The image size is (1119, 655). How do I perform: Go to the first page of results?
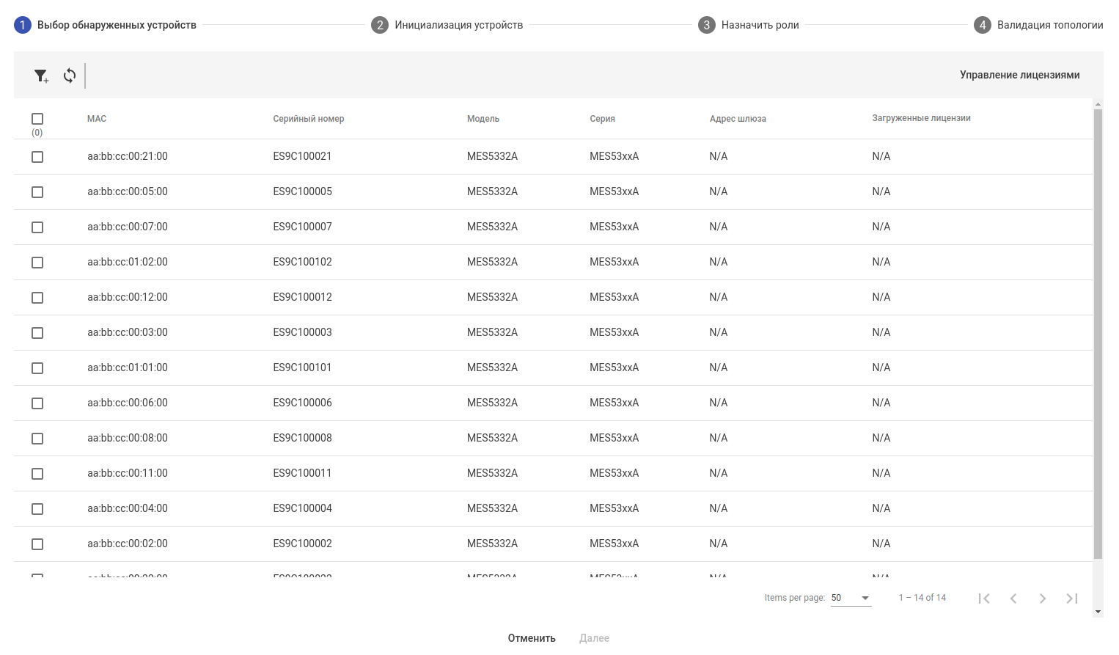(x=984, y=599)
